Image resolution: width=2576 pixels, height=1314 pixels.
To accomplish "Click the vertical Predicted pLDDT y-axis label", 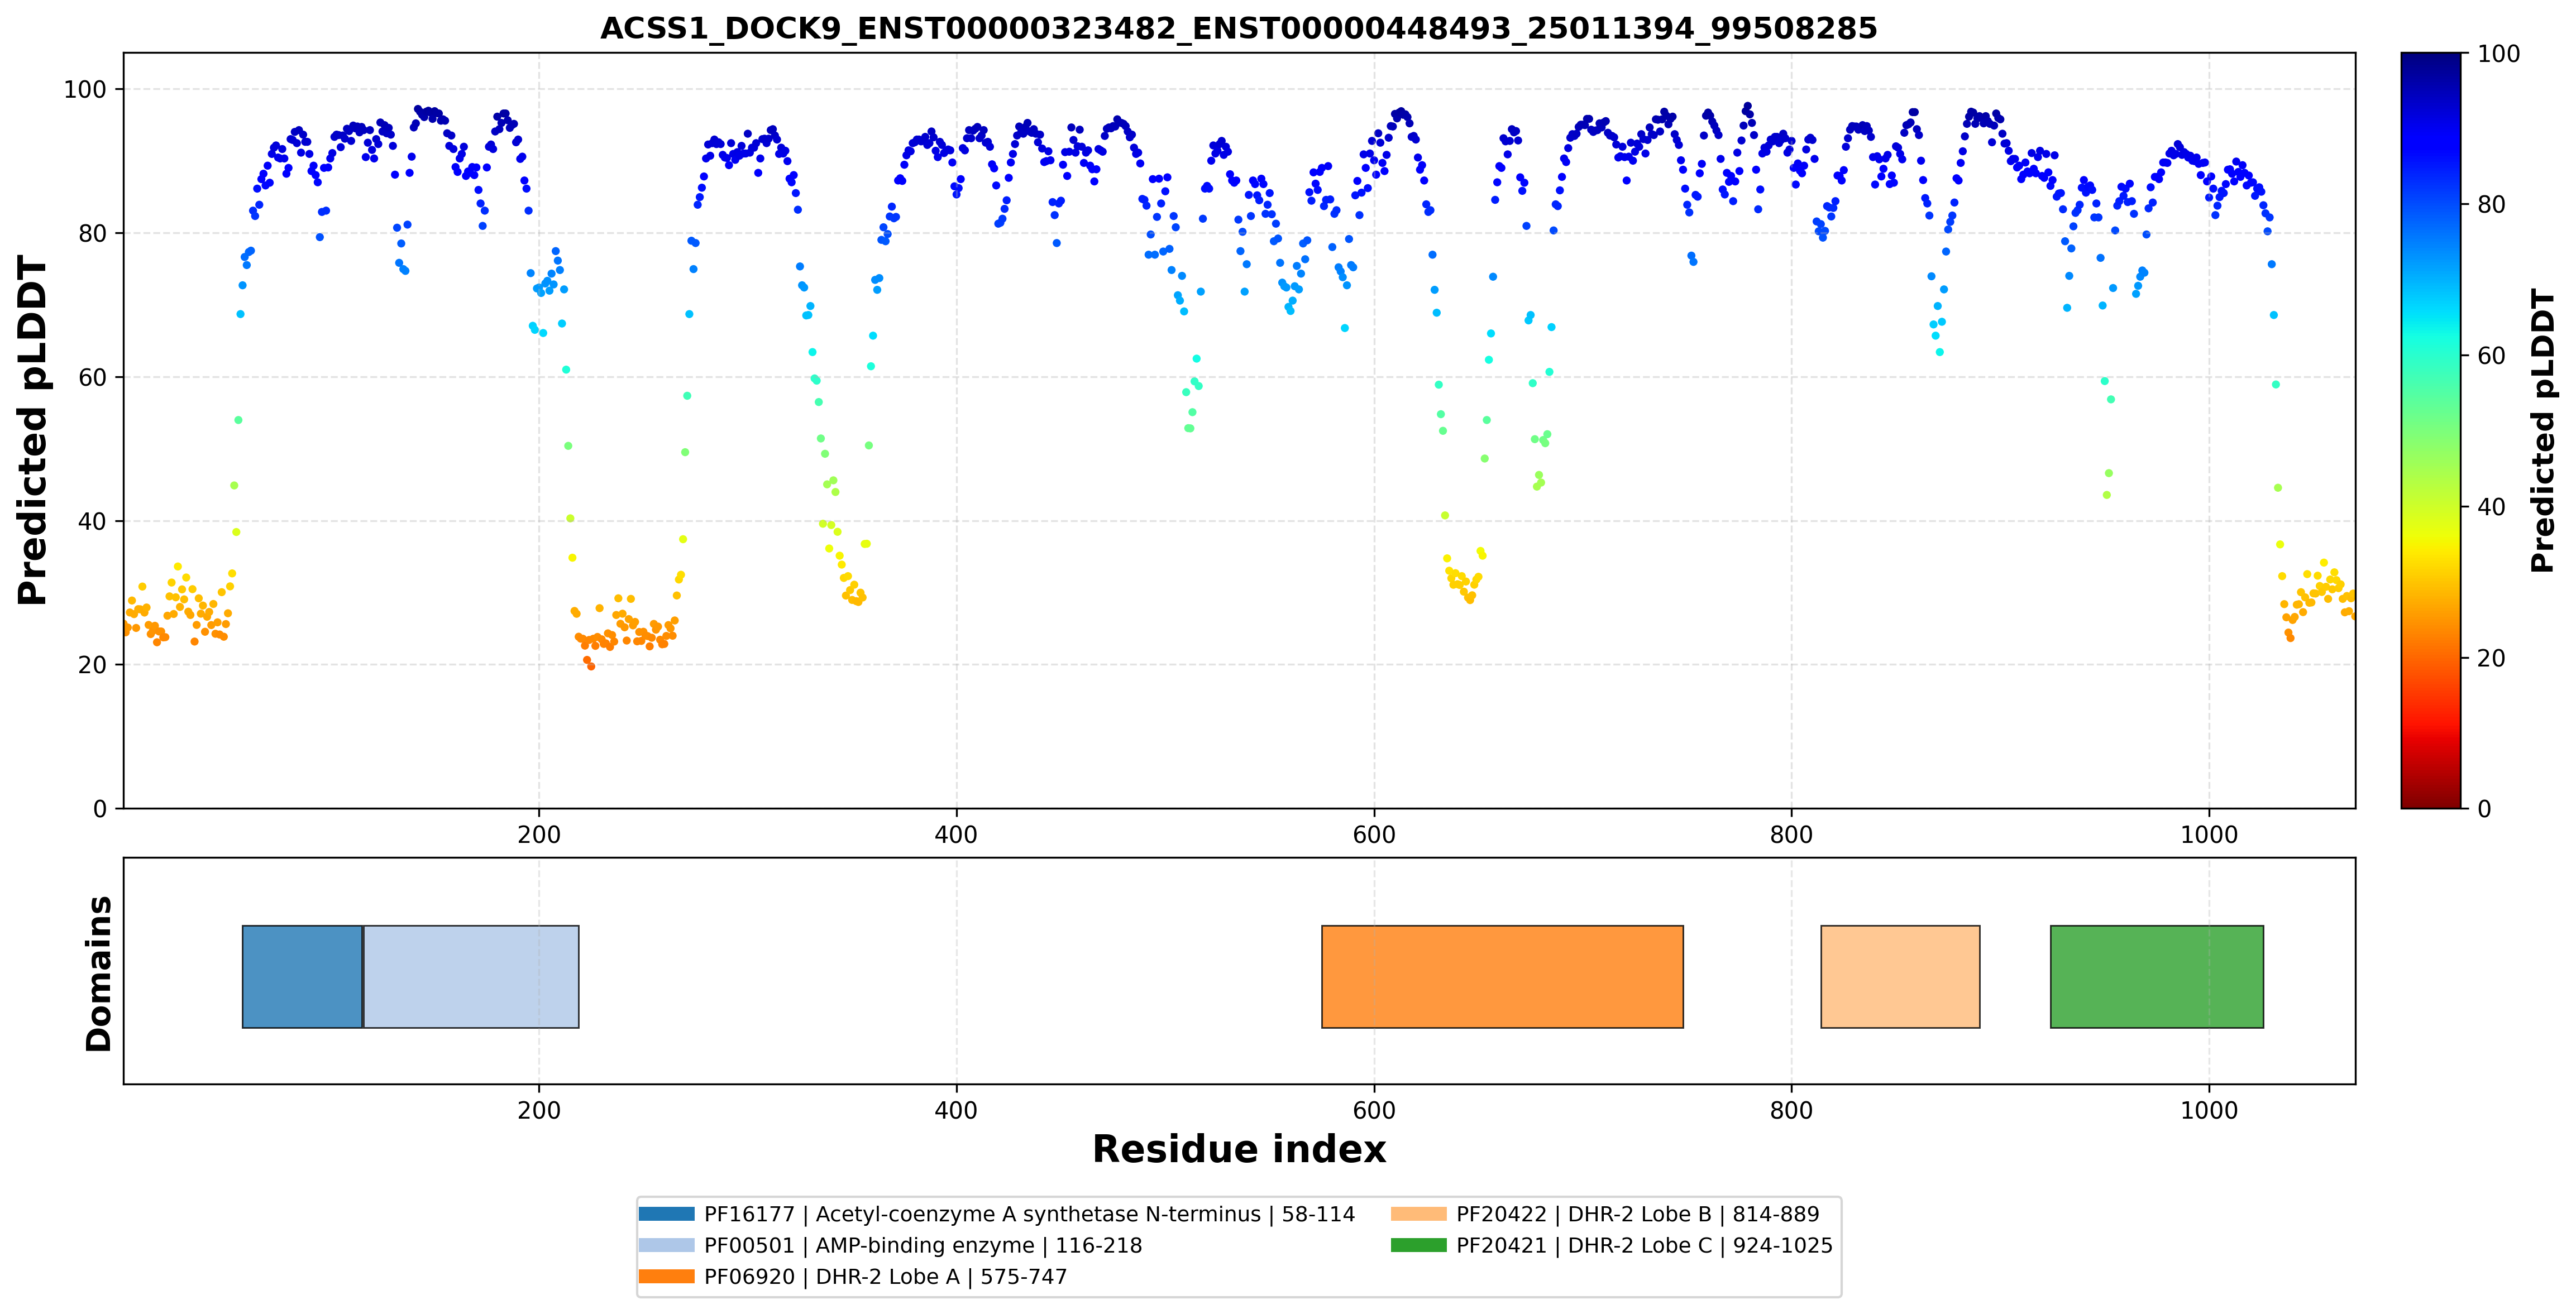I will [x=32, y=431].
